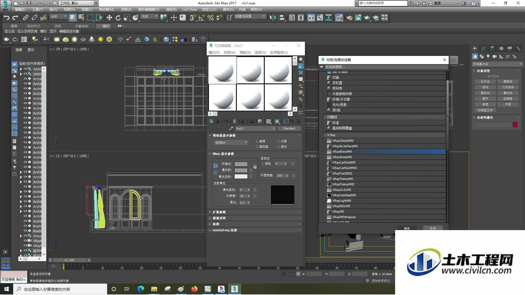Create a 球体 primitive
Screen dimensions: 525x295
pos(485,88)
